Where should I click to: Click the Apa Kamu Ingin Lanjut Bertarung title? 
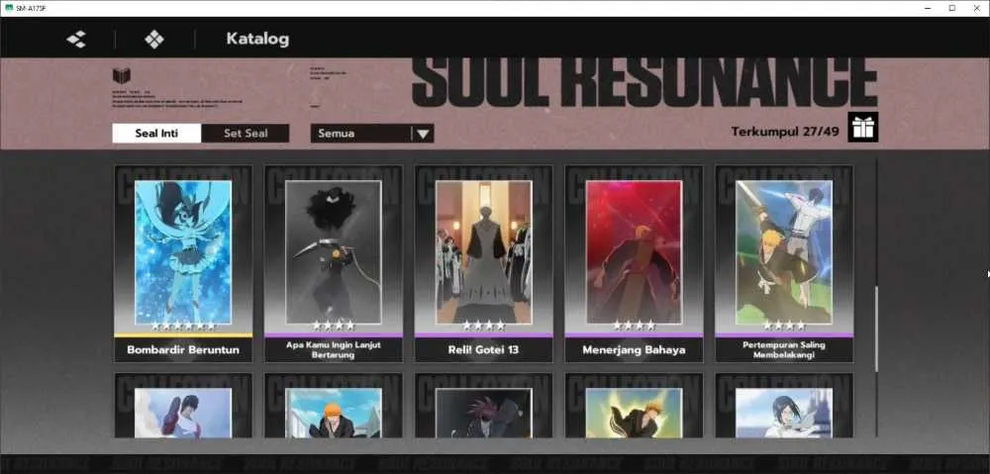(x=334, y=349)
